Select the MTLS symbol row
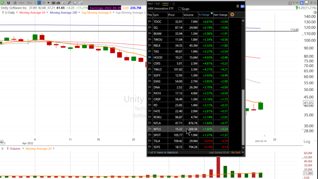The image size is (318, 179). (188, 129)
